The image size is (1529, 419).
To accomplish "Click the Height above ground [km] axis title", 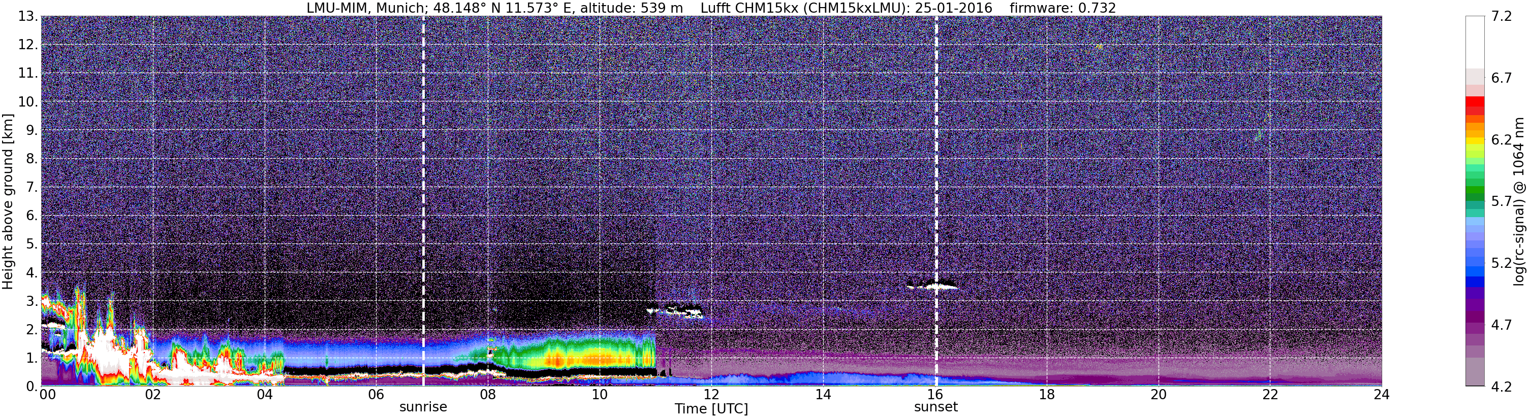I will [8, 201].
